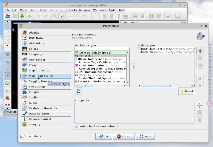This screenshot has height=147, width=213.
Task: Click available styles horizontal scrollbar left arrow
Action: coord(76,86)
